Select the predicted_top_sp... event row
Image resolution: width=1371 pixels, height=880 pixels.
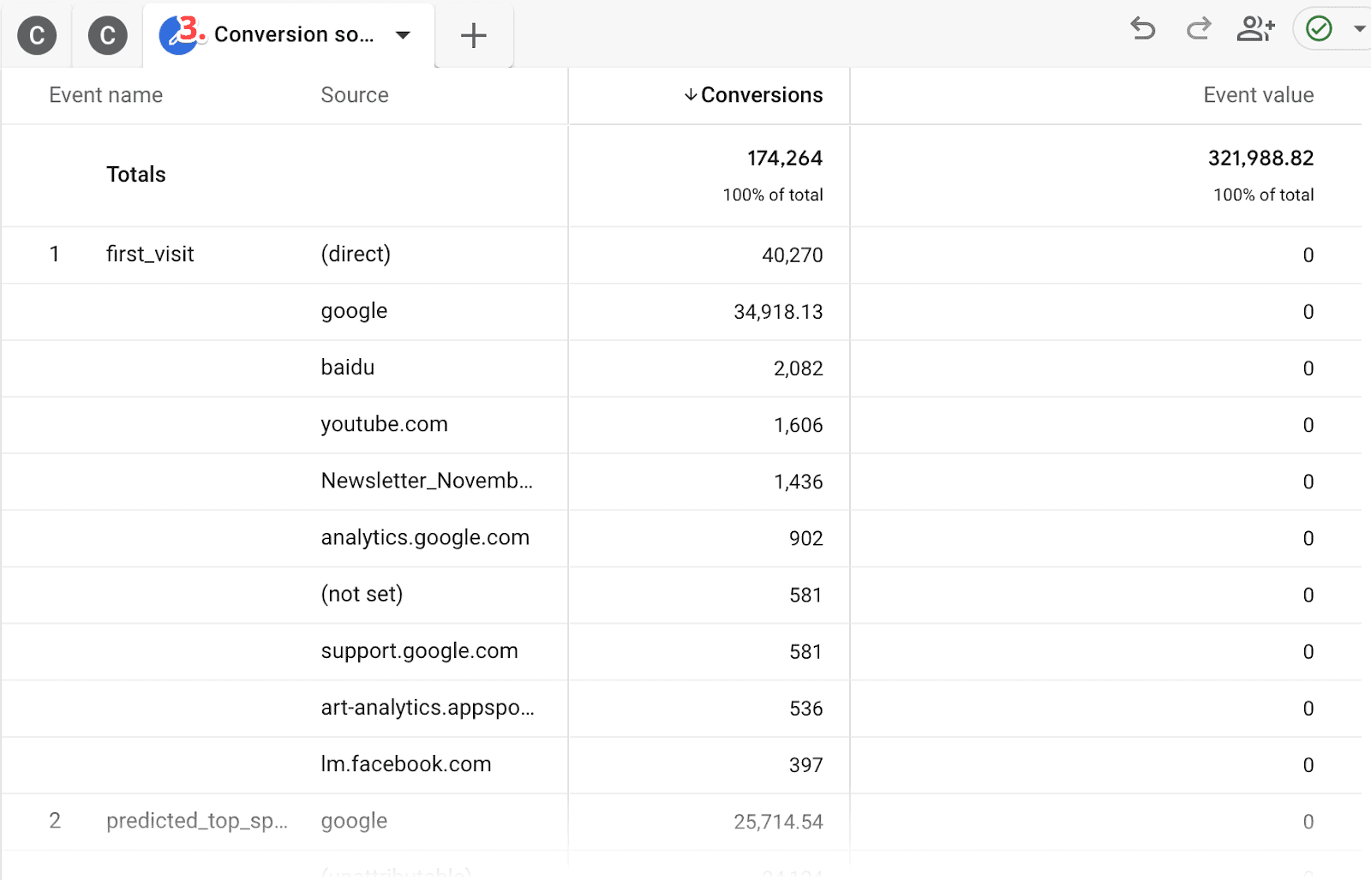pyautogui.click(x=197, y=821)
